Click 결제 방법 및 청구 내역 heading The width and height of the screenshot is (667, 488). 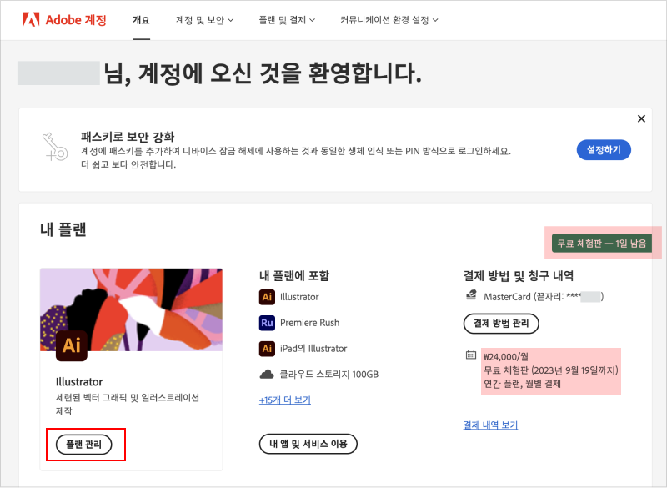(519, 276)
